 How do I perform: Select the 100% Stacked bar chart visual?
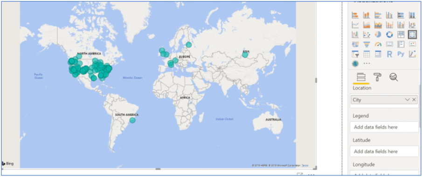pos(401,15)
